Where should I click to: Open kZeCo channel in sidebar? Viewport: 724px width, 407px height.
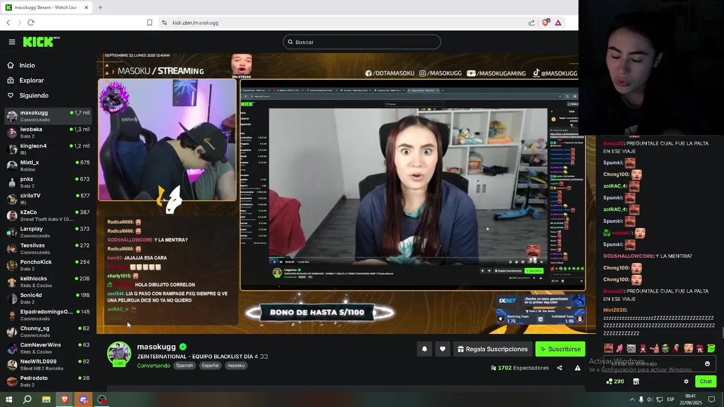click(48, 215)
